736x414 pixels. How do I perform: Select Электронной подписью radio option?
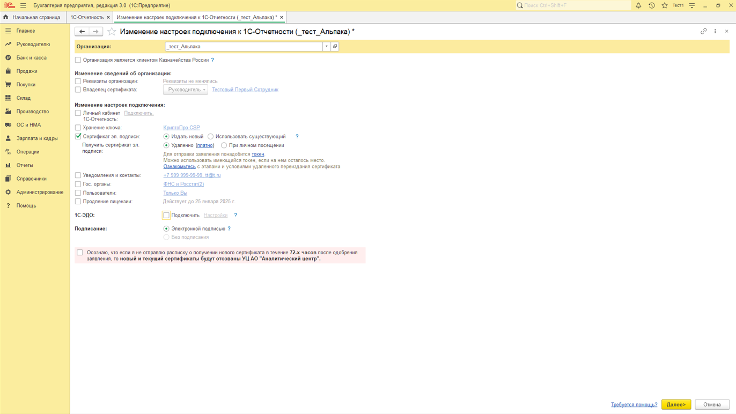tap(166, 228)
